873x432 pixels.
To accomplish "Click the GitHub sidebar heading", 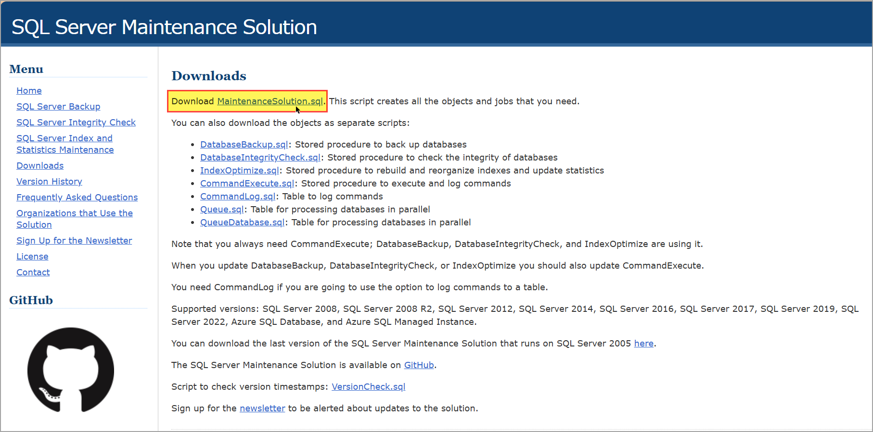I will click(31, 300).
